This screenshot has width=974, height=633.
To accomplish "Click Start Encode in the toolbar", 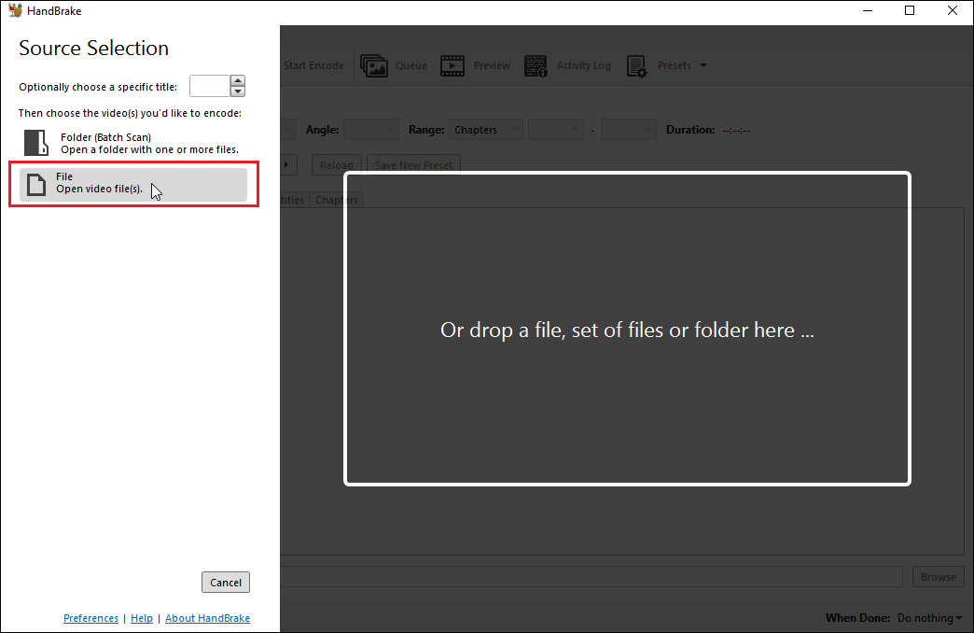I will tap(313, 65).
